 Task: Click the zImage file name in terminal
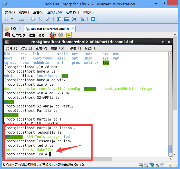tap(146, 89)
